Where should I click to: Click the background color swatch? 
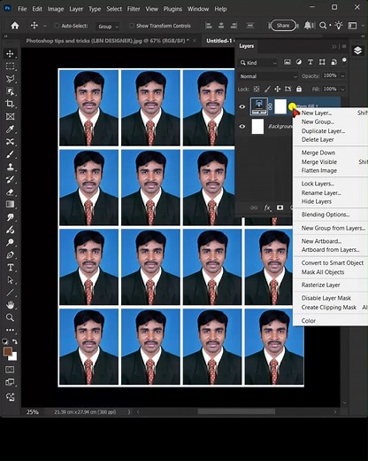pyautogui.click(x=13, y=357)
